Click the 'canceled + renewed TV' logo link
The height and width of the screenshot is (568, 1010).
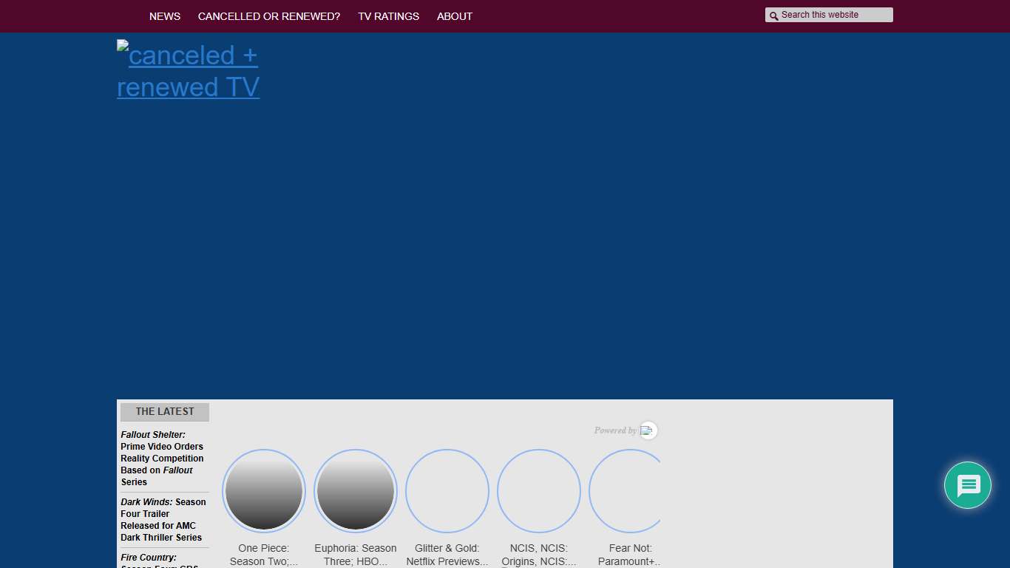pos(188,71)
